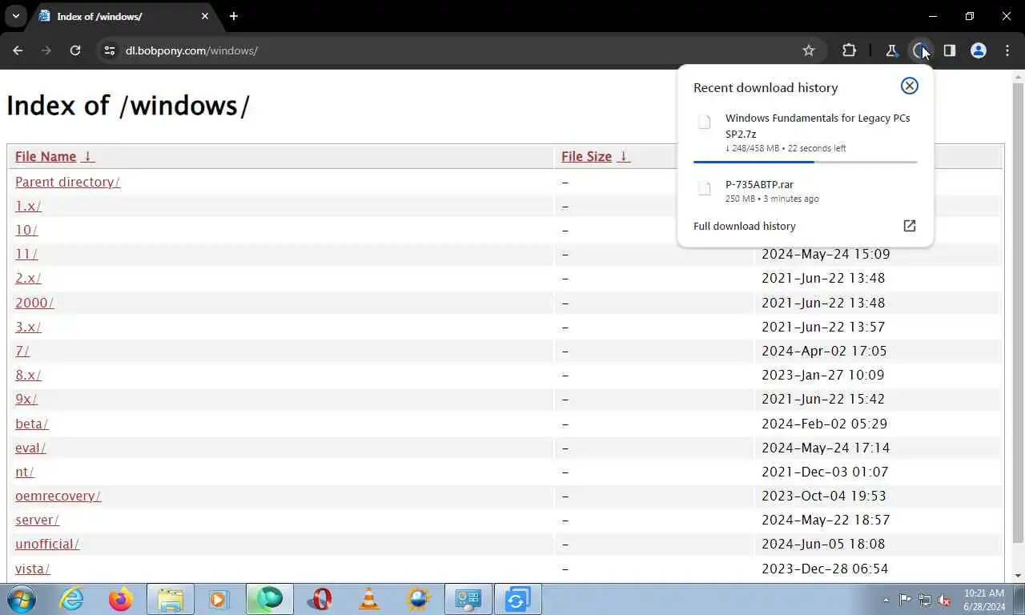This screenshot has height=615, width=1025.
Task: Open the 11/ folder link
Action: 26,254
